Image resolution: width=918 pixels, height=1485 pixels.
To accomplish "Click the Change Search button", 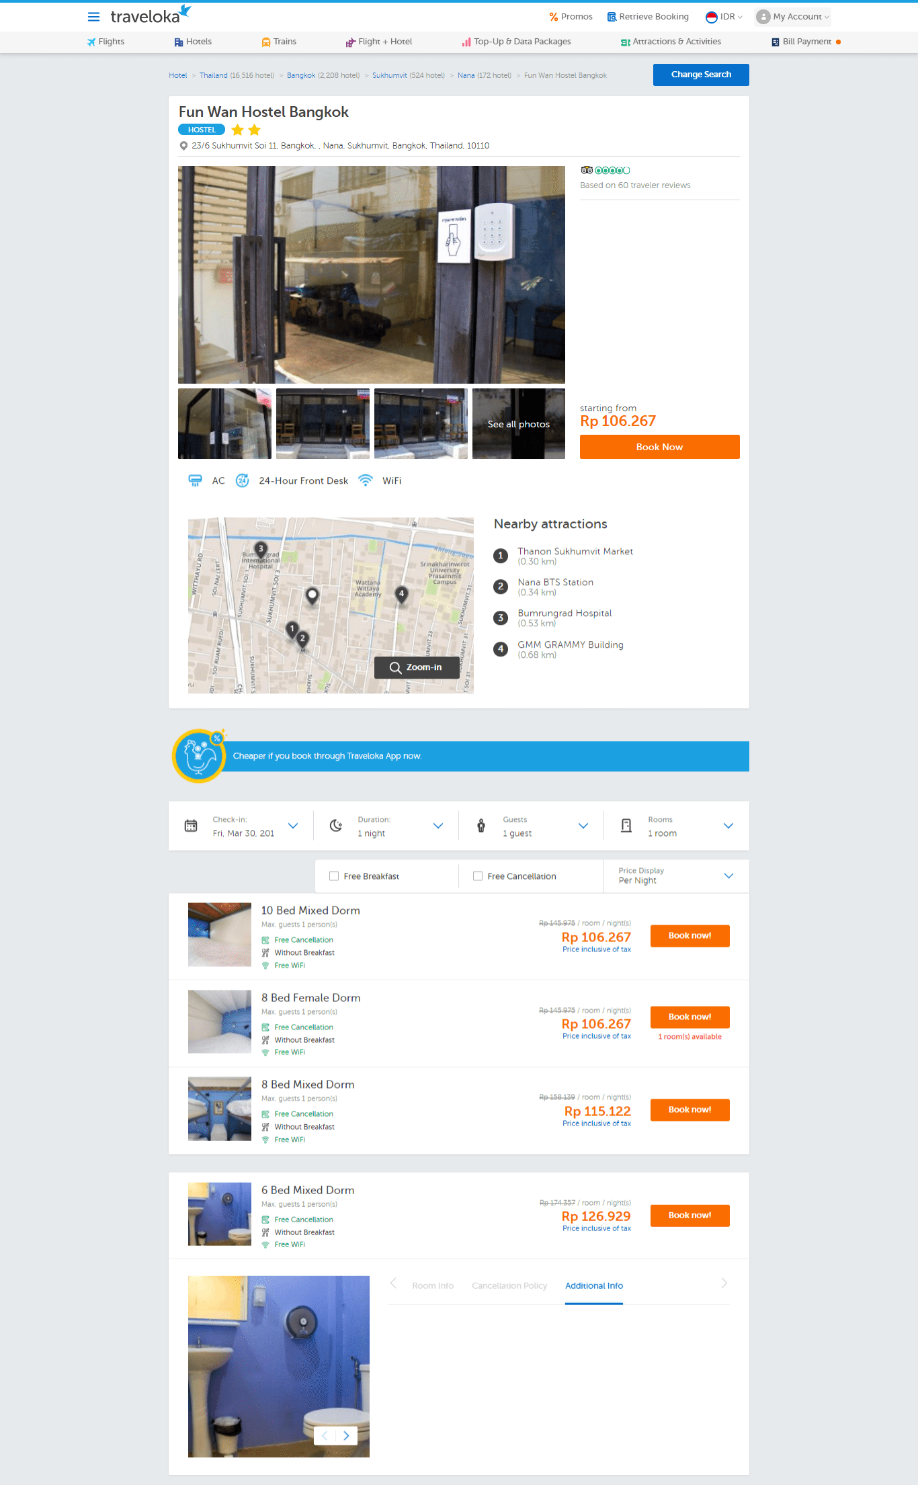I will (701, 75).
